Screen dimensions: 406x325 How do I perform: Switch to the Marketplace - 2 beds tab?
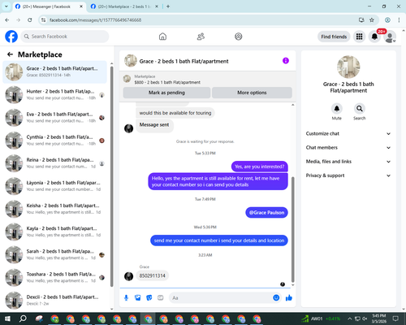coord(123,6)
